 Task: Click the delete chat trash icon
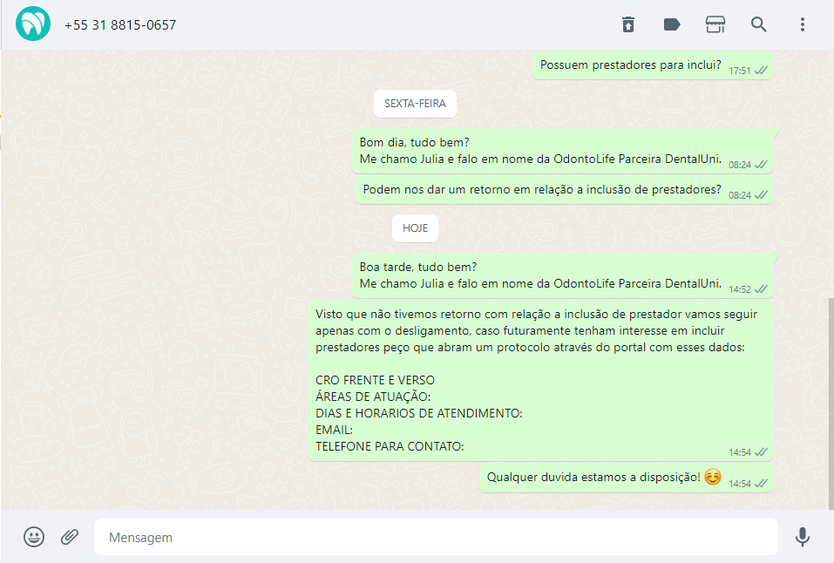point(628,24)
